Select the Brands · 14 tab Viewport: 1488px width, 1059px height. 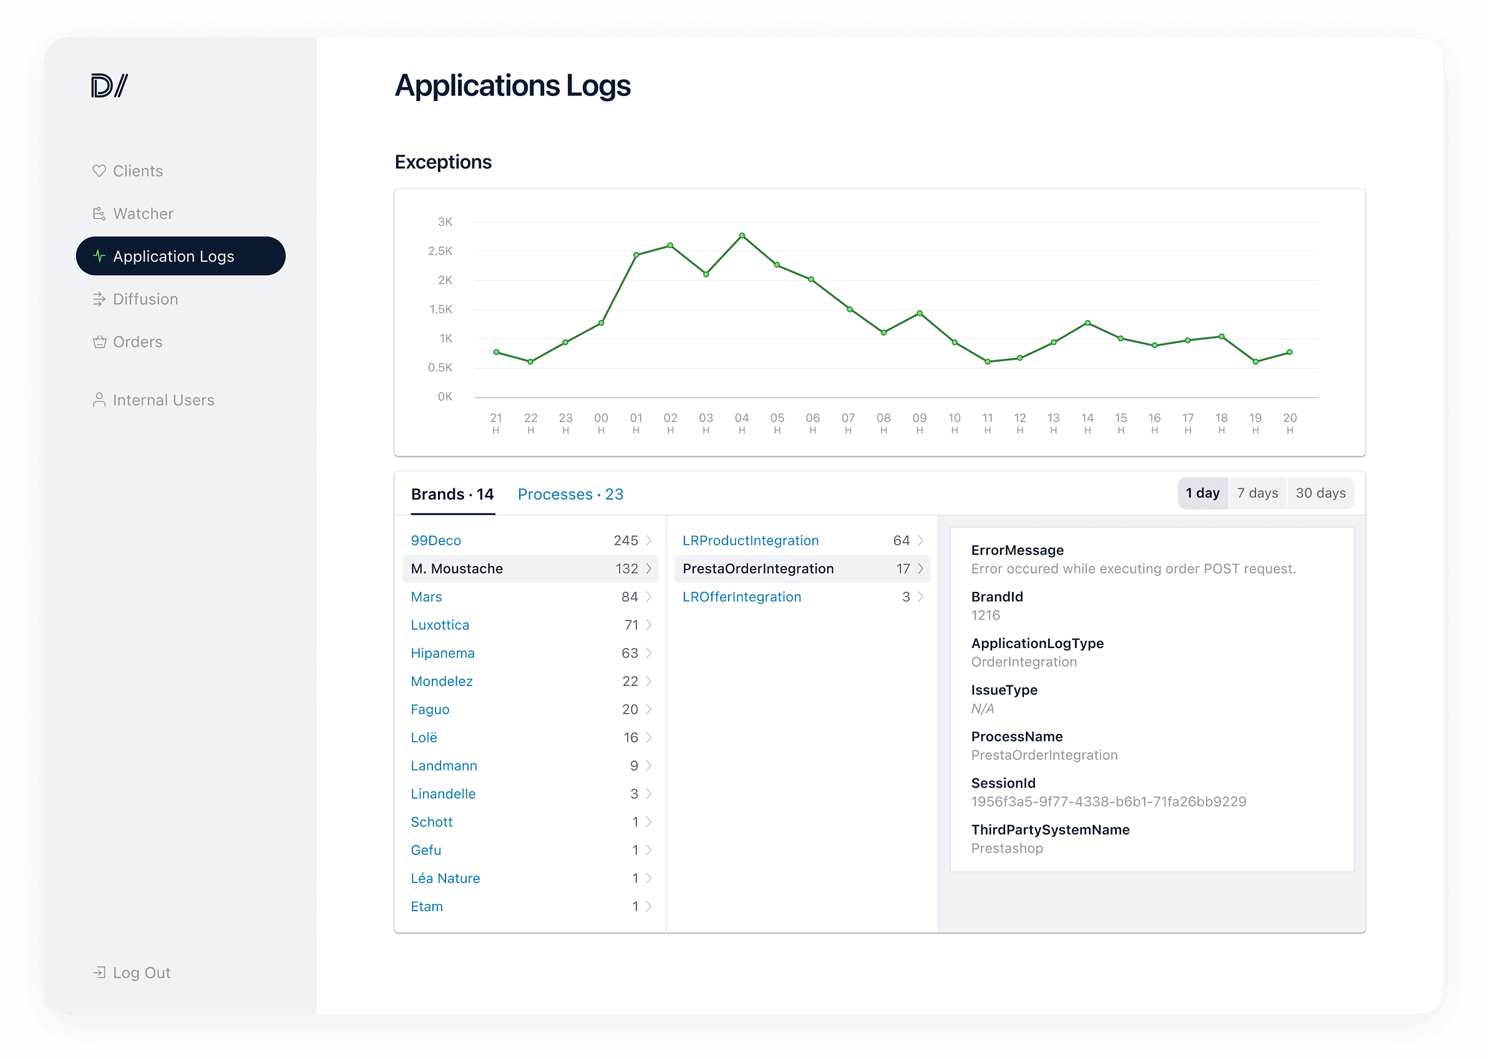(452, 495)
